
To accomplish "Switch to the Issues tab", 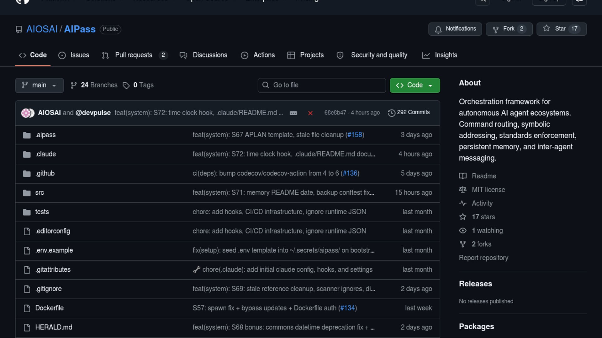I will tap(74, 55).
